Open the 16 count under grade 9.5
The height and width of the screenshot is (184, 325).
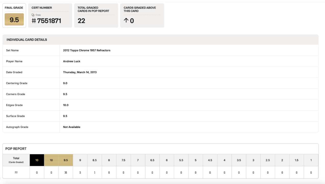coord(66,173)
